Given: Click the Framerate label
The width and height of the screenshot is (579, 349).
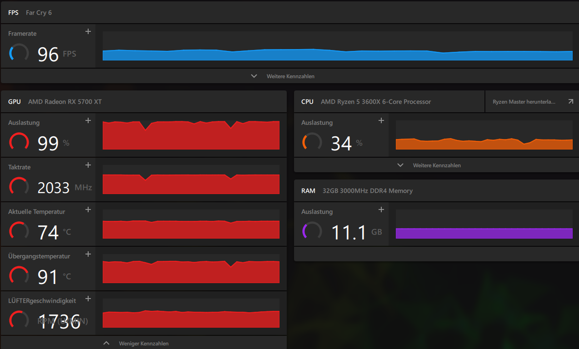Looking at the screenshot, I should [22, 34].
